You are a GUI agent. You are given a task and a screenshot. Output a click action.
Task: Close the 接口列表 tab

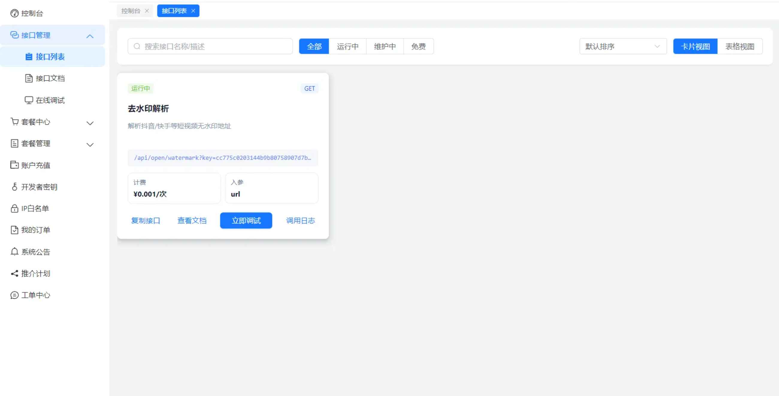tap(193, 11)
